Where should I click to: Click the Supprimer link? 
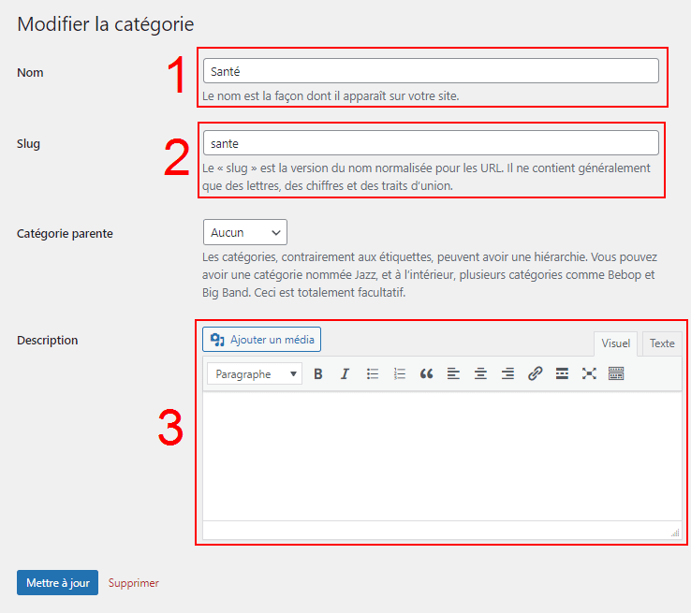click(x=134, y=583)
